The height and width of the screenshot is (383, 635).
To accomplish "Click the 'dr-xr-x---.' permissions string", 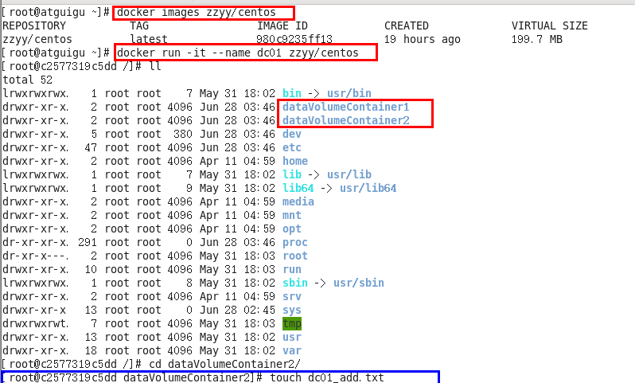I will [36, 256].
